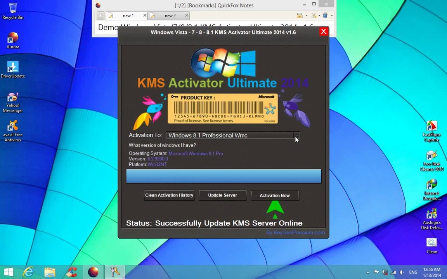
Task: Close the new 2 tab in QuickFox Notes
Action: (187, 15)
